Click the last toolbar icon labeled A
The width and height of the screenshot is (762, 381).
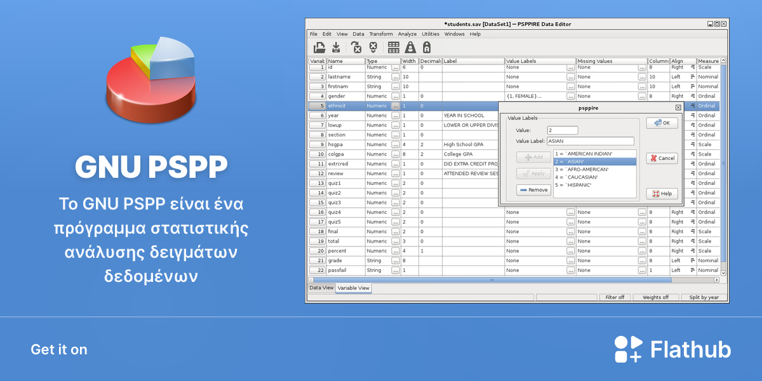click(x=427, y=47)
